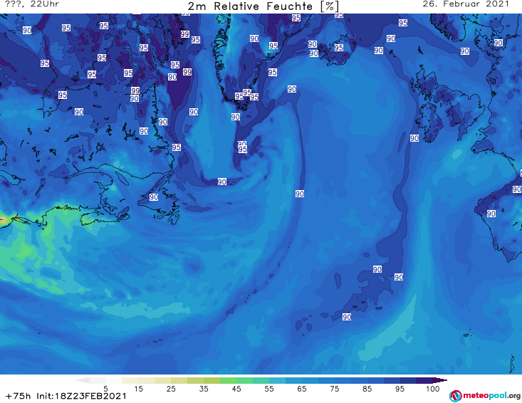Click the '45' label under the color scale

[x=236, y=389]
